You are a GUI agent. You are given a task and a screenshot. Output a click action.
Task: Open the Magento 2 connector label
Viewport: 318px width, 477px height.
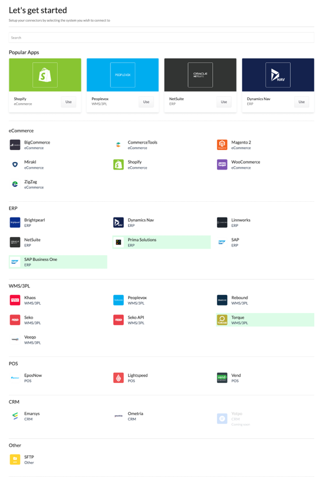[x=241, y=143]
